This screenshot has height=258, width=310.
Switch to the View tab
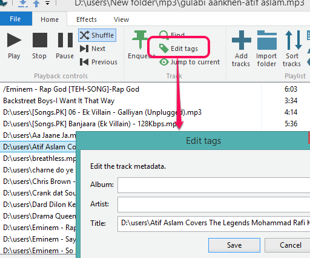pyautogui.click(x=121, y=19)
